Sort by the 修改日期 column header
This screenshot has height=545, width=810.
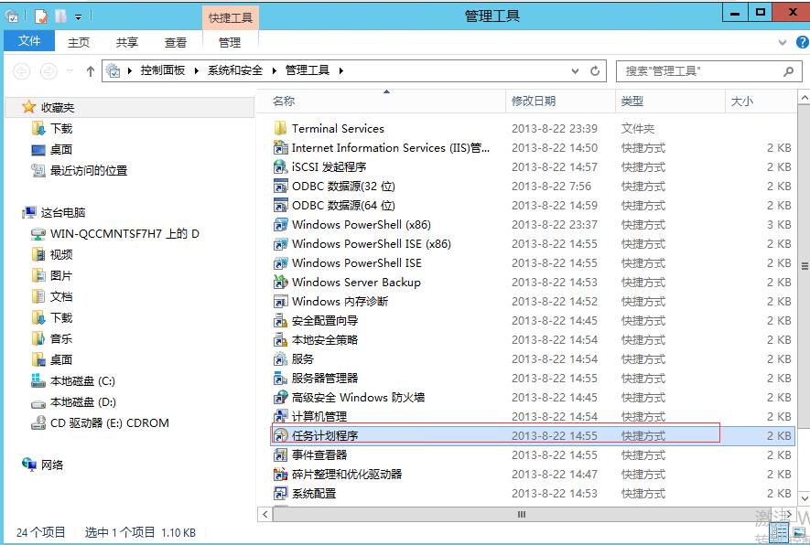[560, 101]
